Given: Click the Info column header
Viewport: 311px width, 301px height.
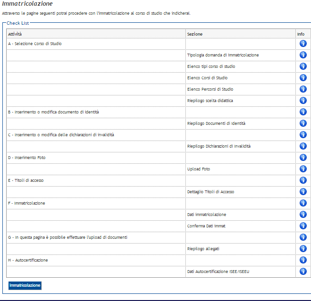Looking at the screenshot, I should (x=301, y=34).
